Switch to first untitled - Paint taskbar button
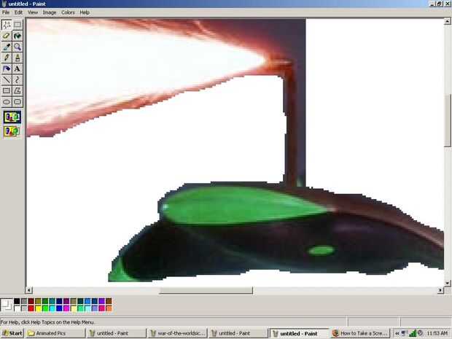Screen dimensions: 452x339 coord(116,333)
